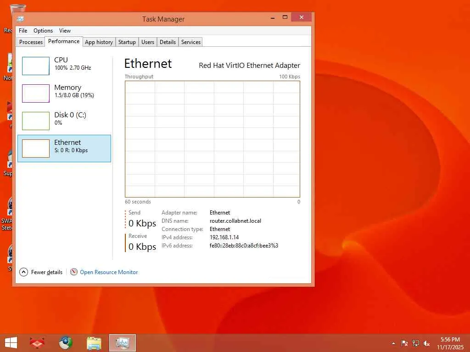The width and height of the screenshot is (470, 352).
Task: Select the CPU performance item
Action: tap(64, 66)
